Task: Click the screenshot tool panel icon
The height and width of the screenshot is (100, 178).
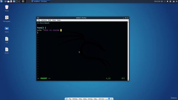Action: 23,1
